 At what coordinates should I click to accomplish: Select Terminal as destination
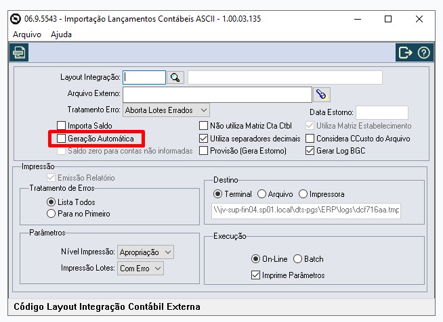coord(218,194)
